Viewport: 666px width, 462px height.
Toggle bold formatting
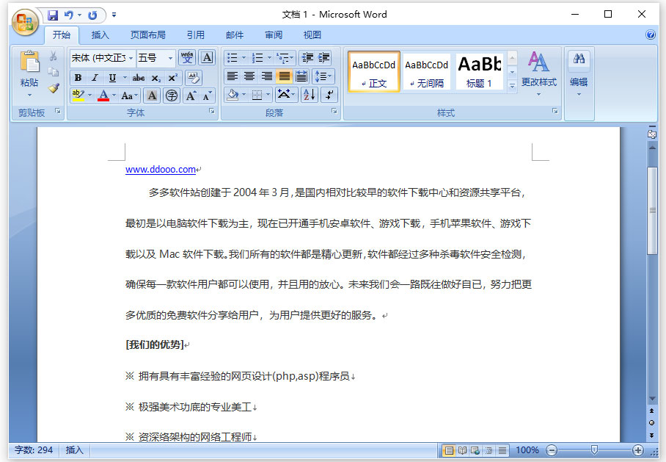[x=77, y=77]
